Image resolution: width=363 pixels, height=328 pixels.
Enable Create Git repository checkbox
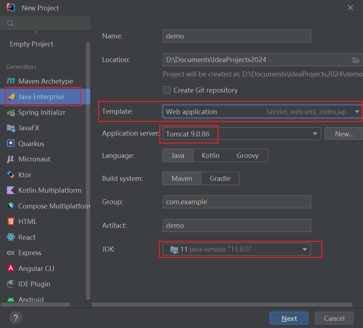[x=167, y=90]
